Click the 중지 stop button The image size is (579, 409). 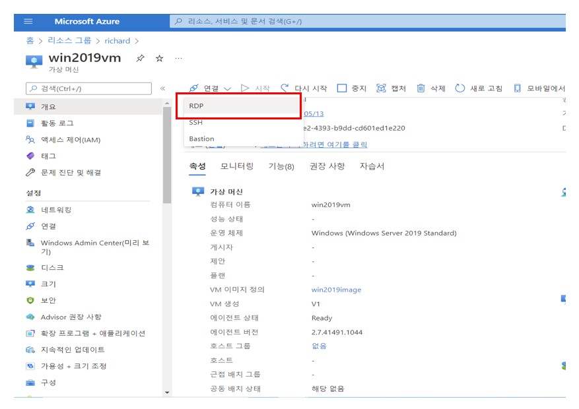tap(351, 88)
